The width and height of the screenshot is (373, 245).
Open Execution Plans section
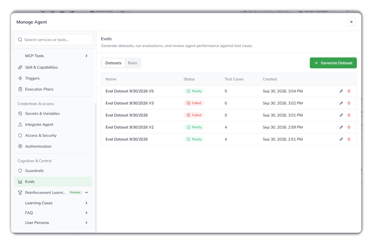pos(53,89)
